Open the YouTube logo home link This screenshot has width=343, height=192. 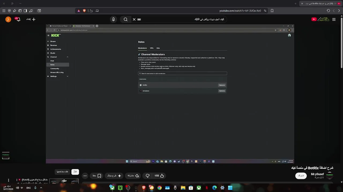pyautogui.click(x=320, y=19)
